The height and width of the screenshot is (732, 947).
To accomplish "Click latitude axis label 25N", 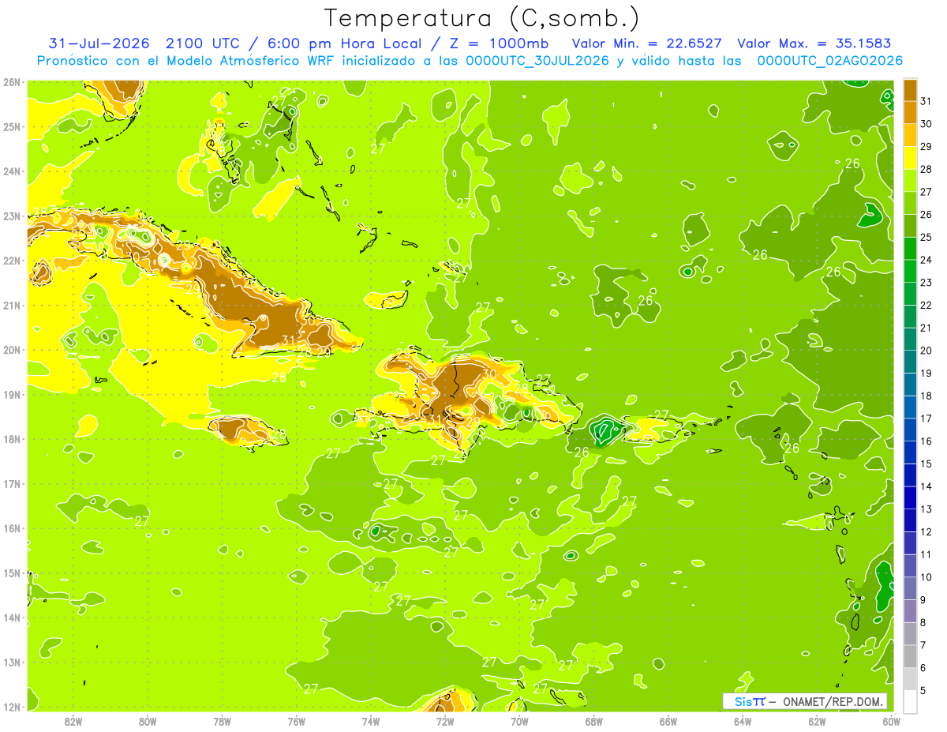I will 11,126.
